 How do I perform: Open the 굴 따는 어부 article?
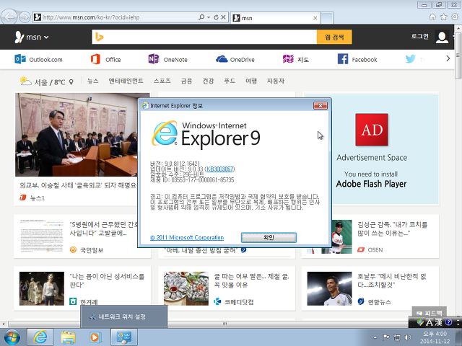point(251,280)
